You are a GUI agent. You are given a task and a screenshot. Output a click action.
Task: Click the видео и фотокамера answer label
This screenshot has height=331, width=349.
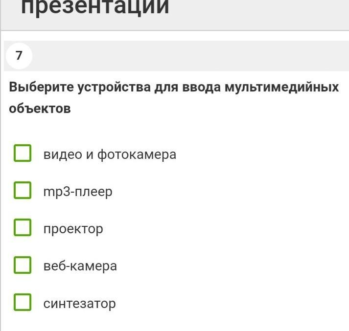coord(110,154)
